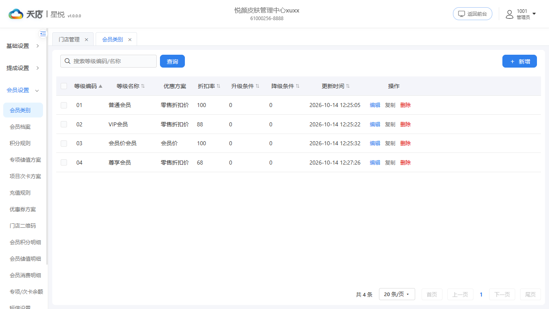Select all rows with header checkbox
This screenshot has height=309, width=549.
tap(64, 86)
